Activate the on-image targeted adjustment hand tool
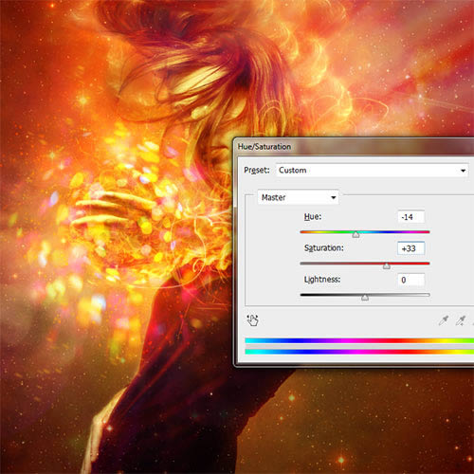This screenshot has height=474, width=474. pyautogui.click(x=252, y=320)
